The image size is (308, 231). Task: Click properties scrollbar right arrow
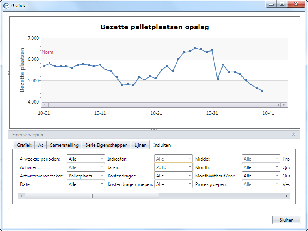(286, 196)
